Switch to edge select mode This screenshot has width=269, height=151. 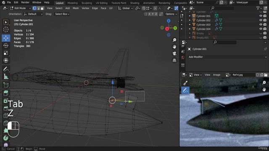[x=38, y=8]
